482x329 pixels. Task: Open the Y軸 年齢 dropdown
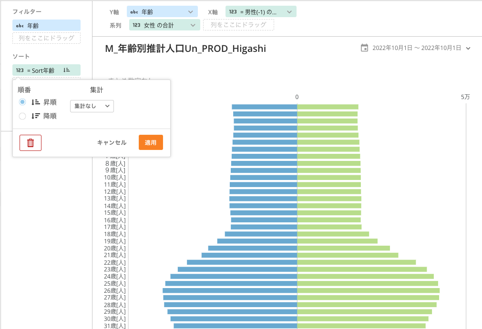[162, 11]
